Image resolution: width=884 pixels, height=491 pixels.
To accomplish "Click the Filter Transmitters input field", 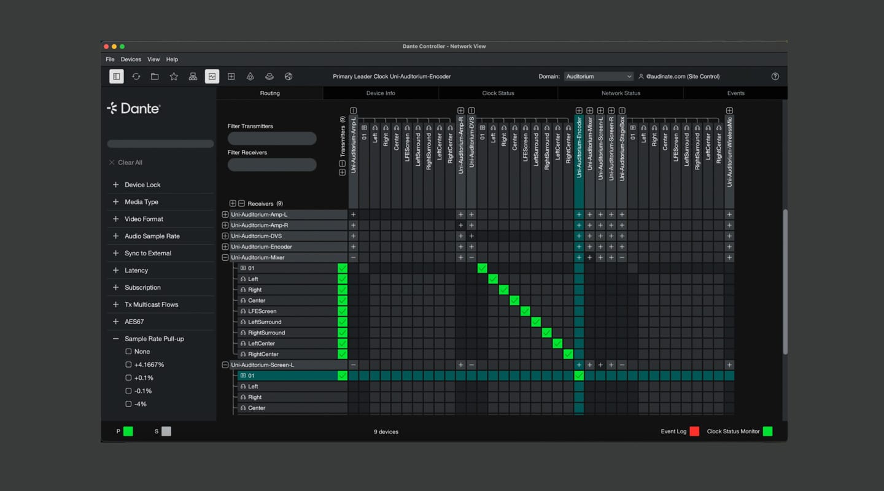I will (x=272, y=138).
